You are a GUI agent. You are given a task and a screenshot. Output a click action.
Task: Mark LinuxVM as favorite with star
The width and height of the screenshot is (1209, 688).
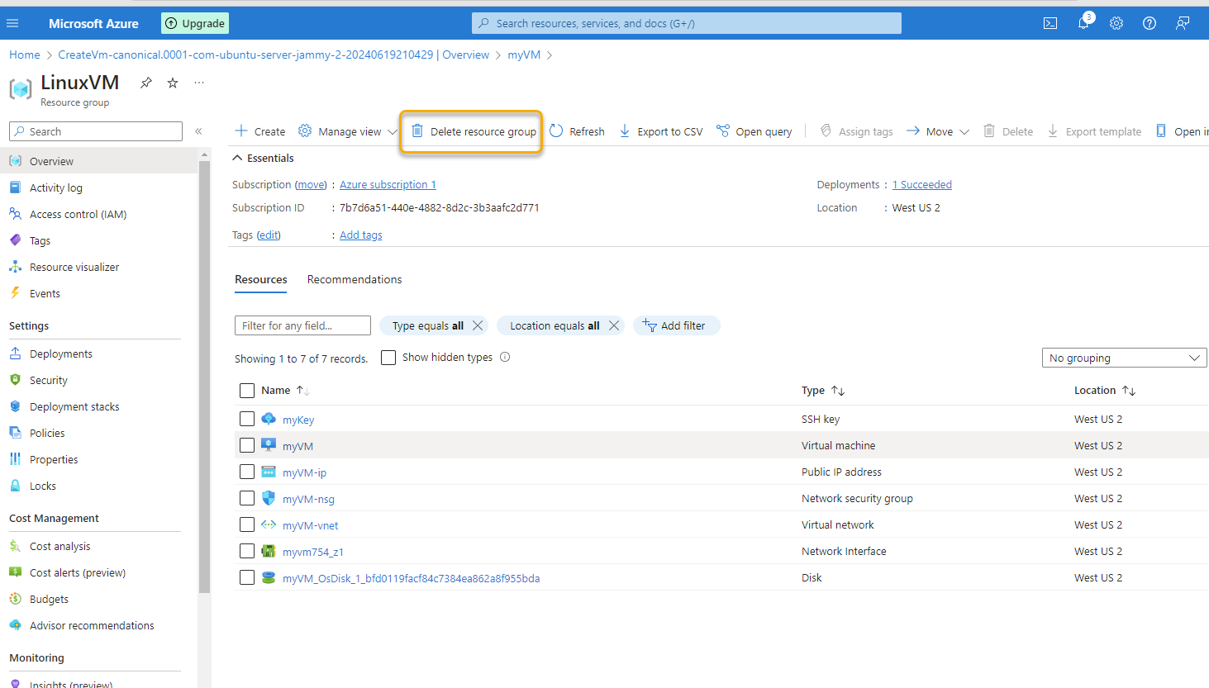173,83
